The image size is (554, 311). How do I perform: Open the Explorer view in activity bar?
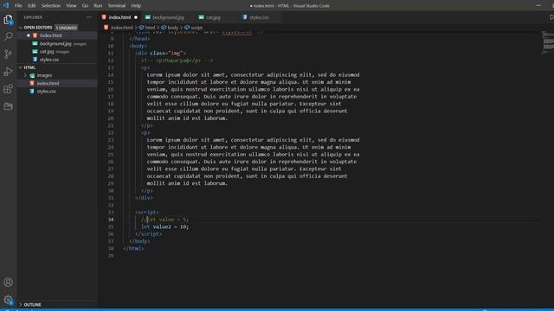tap(8, 19)
